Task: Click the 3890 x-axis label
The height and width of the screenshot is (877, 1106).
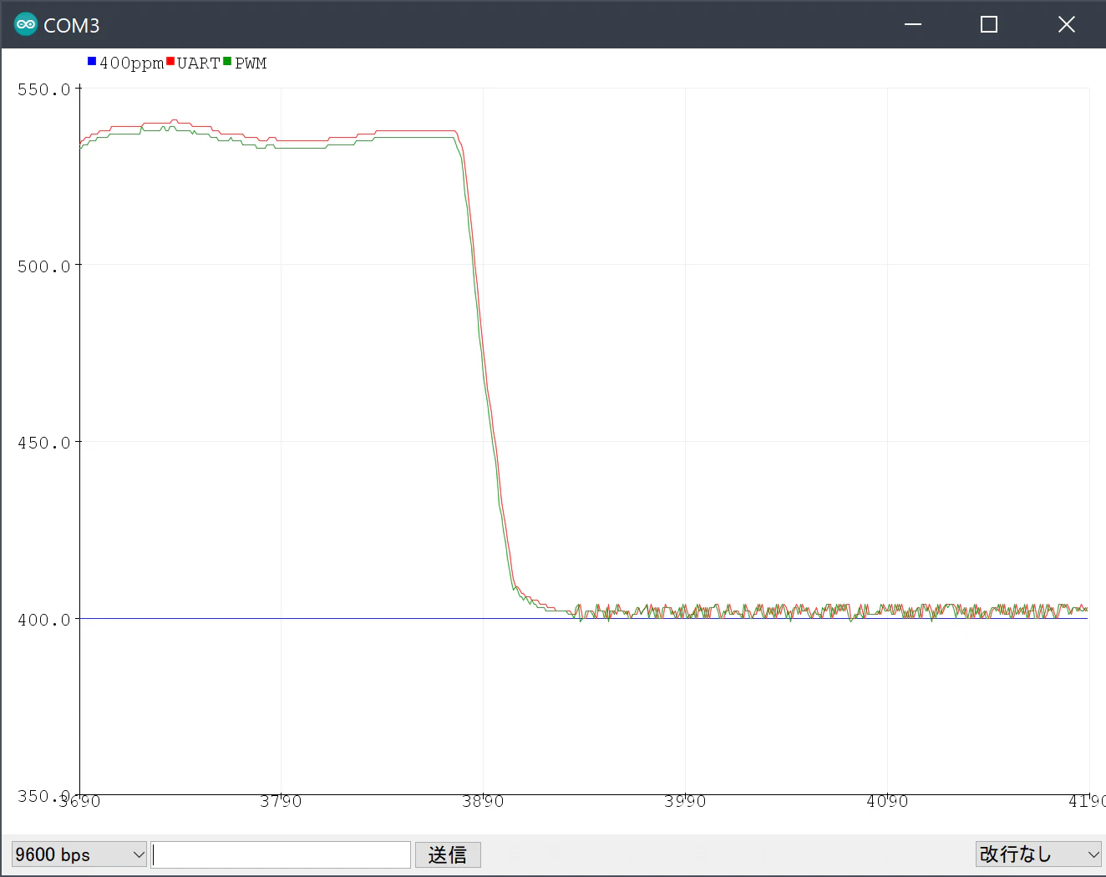Action: [x=483, y=802]
